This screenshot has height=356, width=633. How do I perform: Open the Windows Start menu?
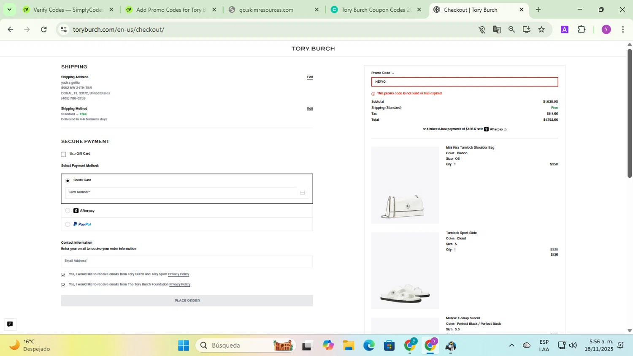coord(184,345)
